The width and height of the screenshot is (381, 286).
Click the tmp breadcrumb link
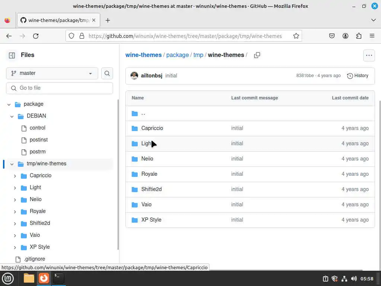198,55
